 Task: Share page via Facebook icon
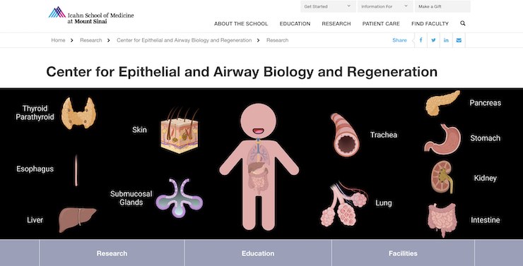421,40
